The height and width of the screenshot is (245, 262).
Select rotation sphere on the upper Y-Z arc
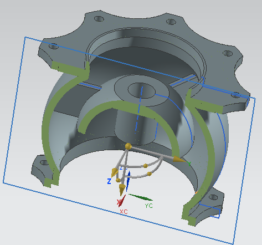(146, 166)
